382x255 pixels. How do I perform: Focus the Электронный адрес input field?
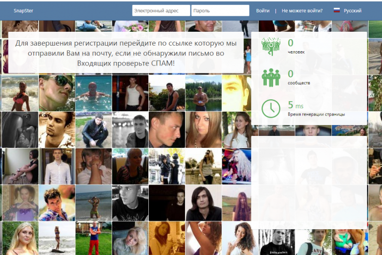[161, 10]
